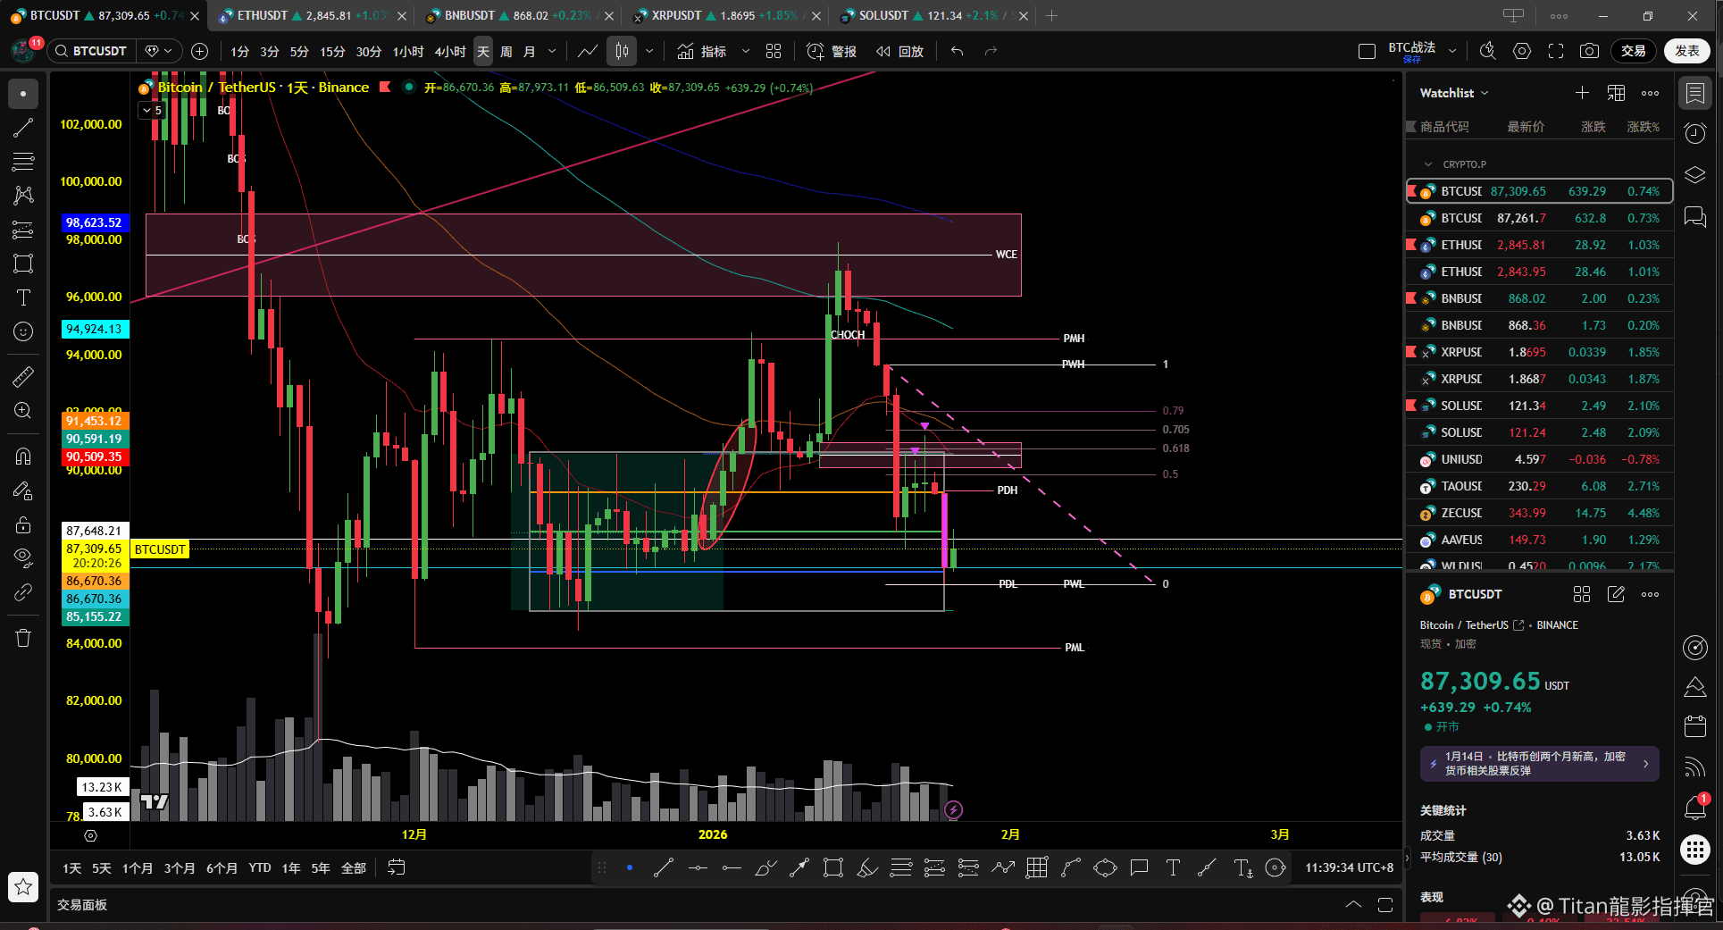
Task: Select the UNIUSD watchlist row
Action: (1540, 459)
